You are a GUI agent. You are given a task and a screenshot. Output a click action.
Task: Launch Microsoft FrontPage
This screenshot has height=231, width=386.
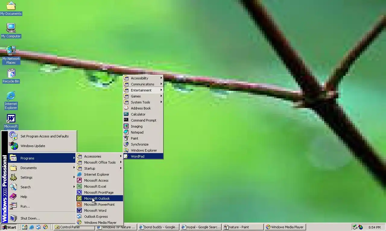click(100, 192)
